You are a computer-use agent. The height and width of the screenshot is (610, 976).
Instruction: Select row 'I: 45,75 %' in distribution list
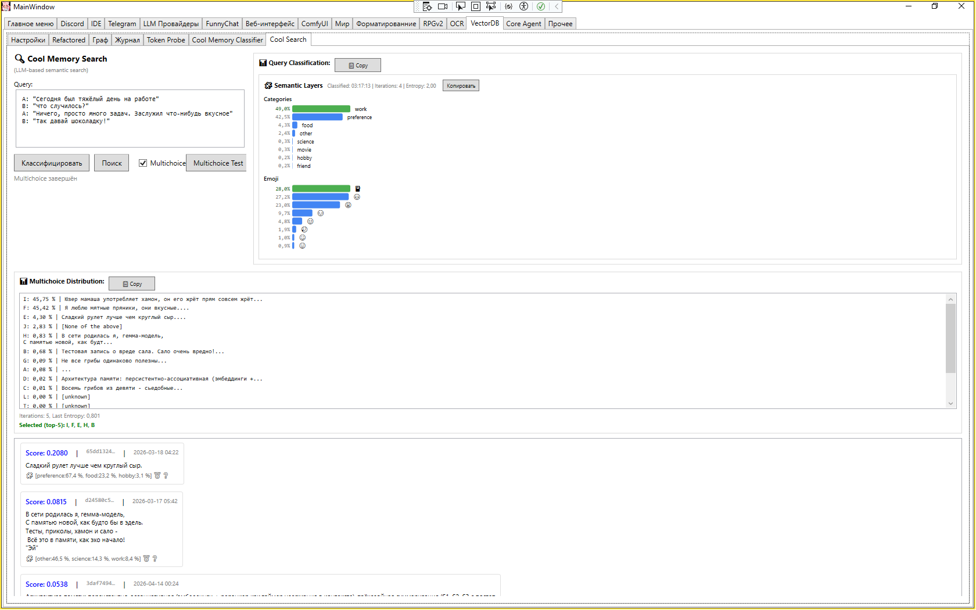click(x=143, y=299)
